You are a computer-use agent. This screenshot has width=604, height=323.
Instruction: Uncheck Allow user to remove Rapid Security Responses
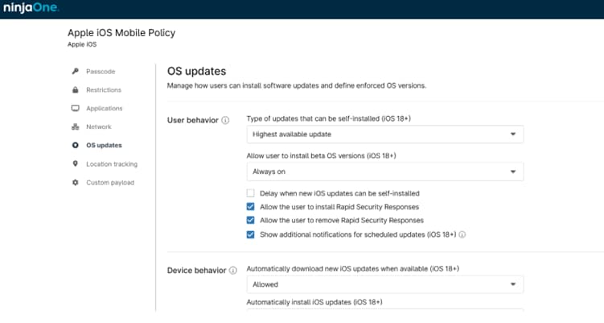[x=250, y=221]
